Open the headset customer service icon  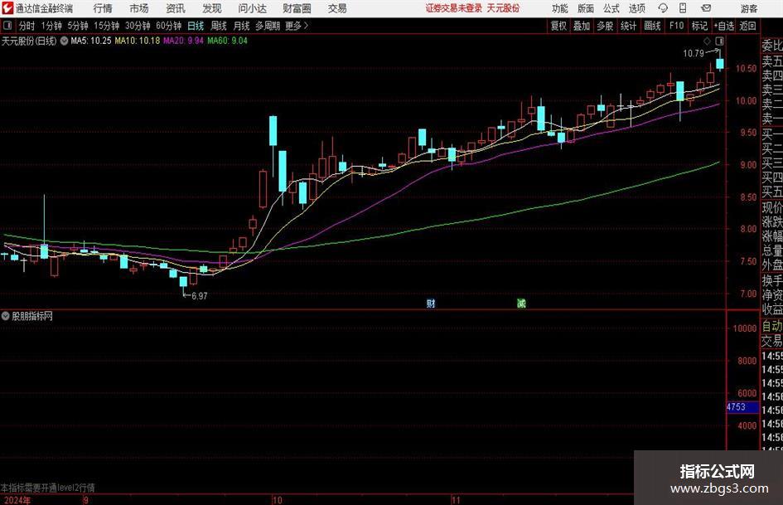[663, 8]
